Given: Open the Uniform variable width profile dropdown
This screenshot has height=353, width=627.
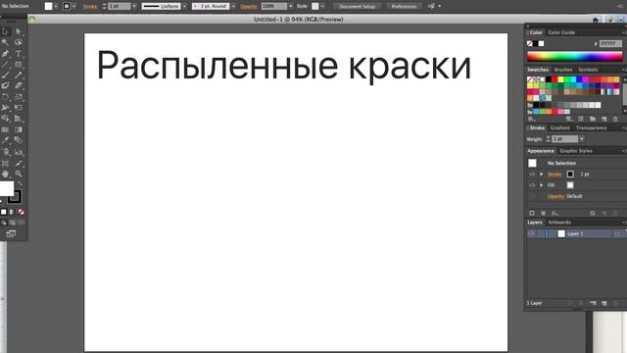Looking at the screenshot, I should coord(184,7).
